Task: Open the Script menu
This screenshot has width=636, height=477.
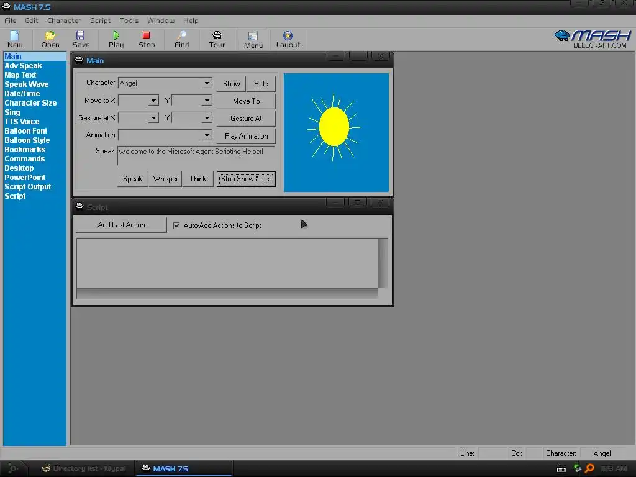Action: 100,20
